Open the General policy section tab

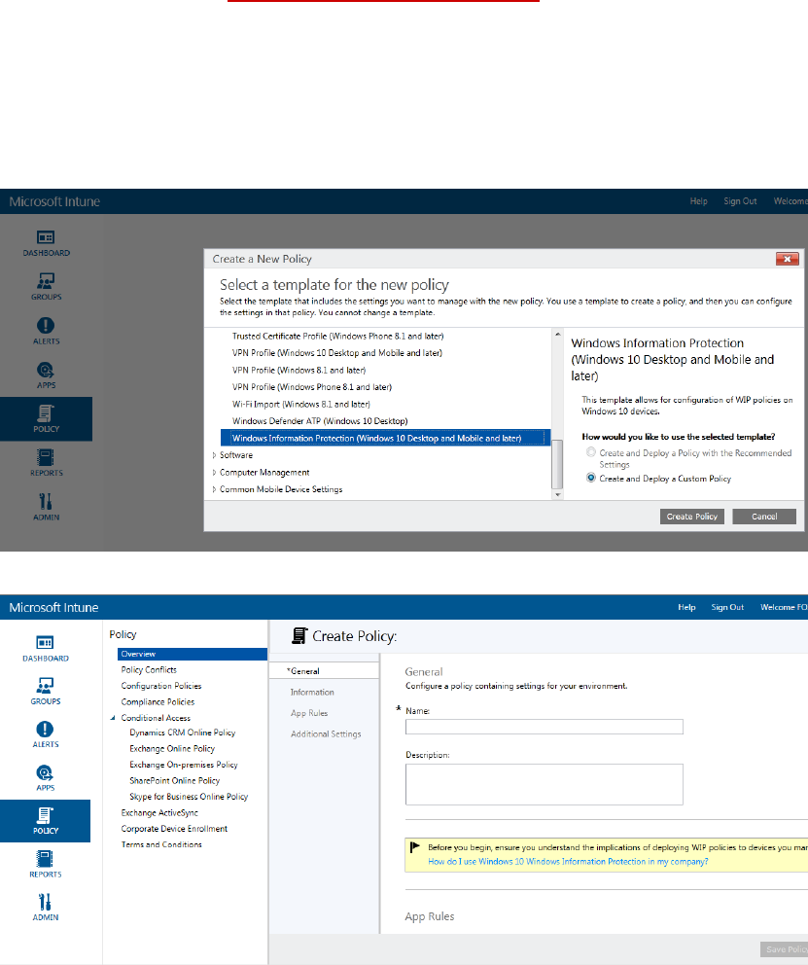[324, 671]
